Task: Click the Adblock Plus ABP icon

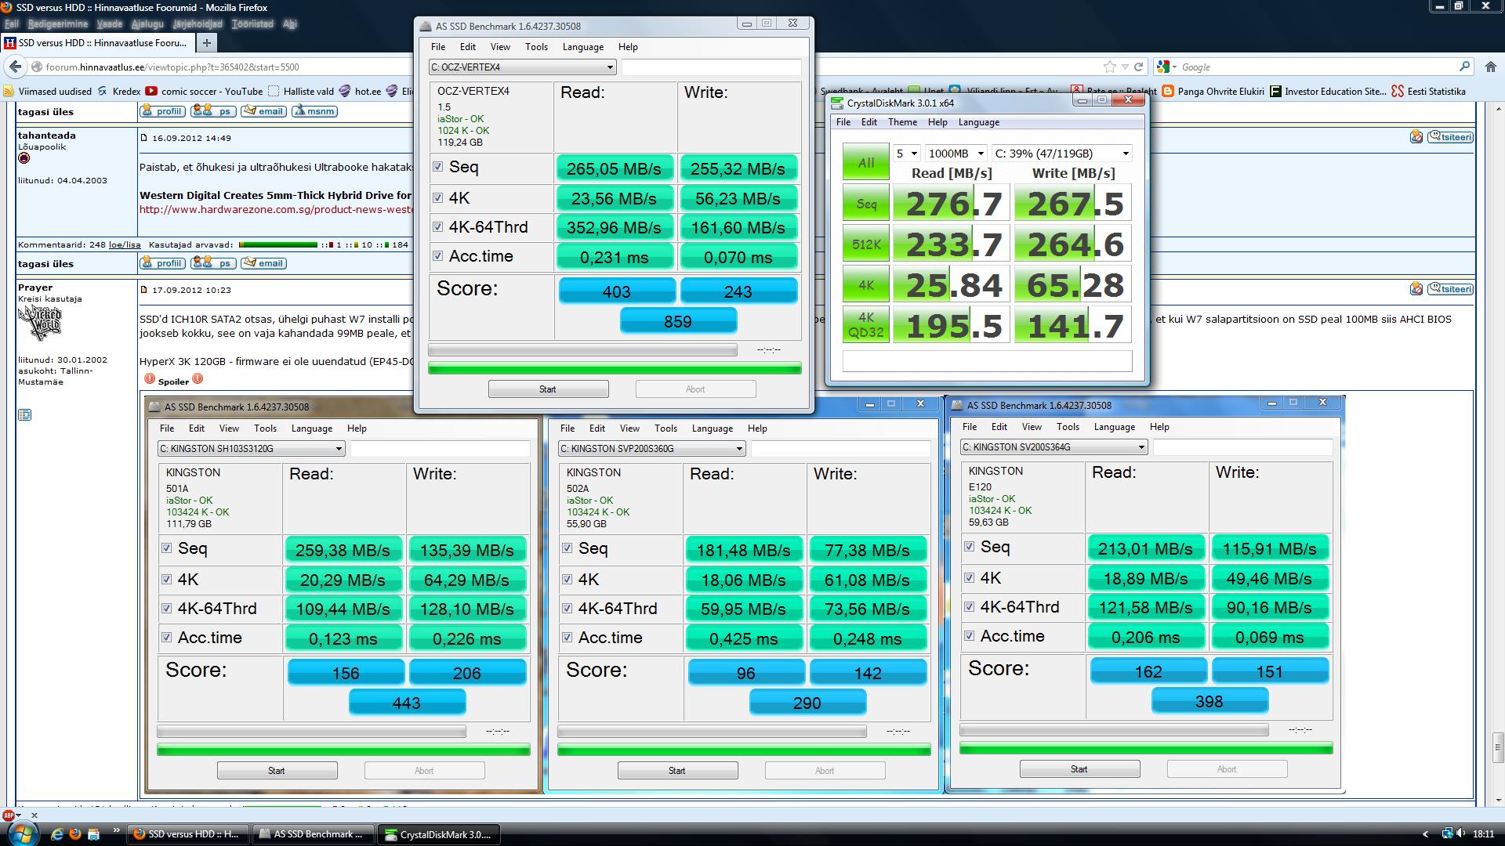Action: click(x=9, y=814)
